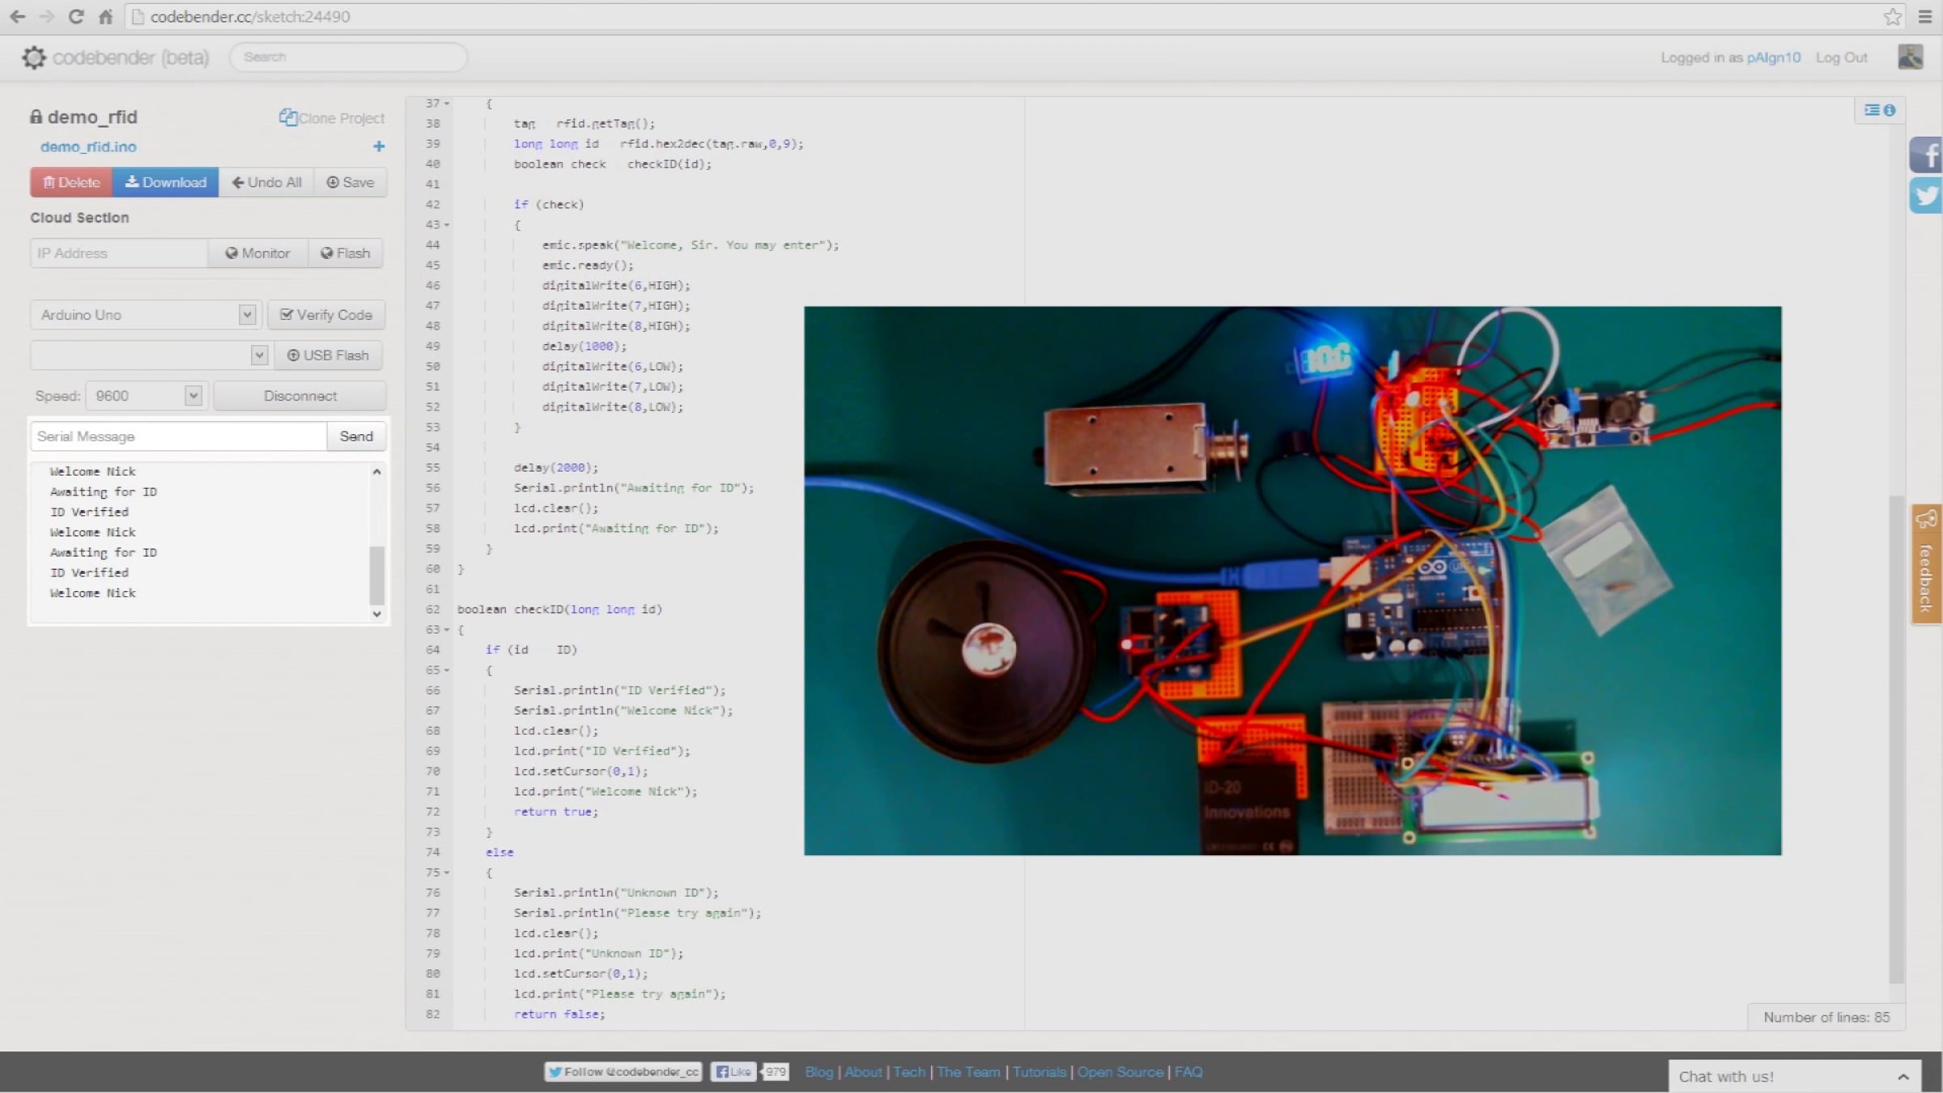Screen dimensions: 1943x1093
Task: Click the Clone Project icon
Action: coord(287,117)
